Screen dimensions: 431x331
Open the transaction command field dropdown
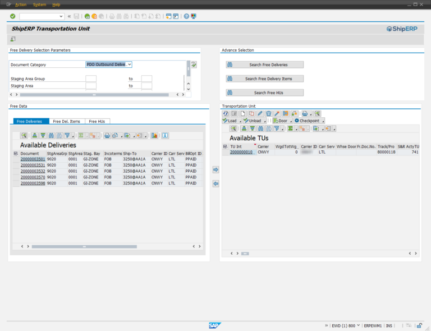pos(61,16)
